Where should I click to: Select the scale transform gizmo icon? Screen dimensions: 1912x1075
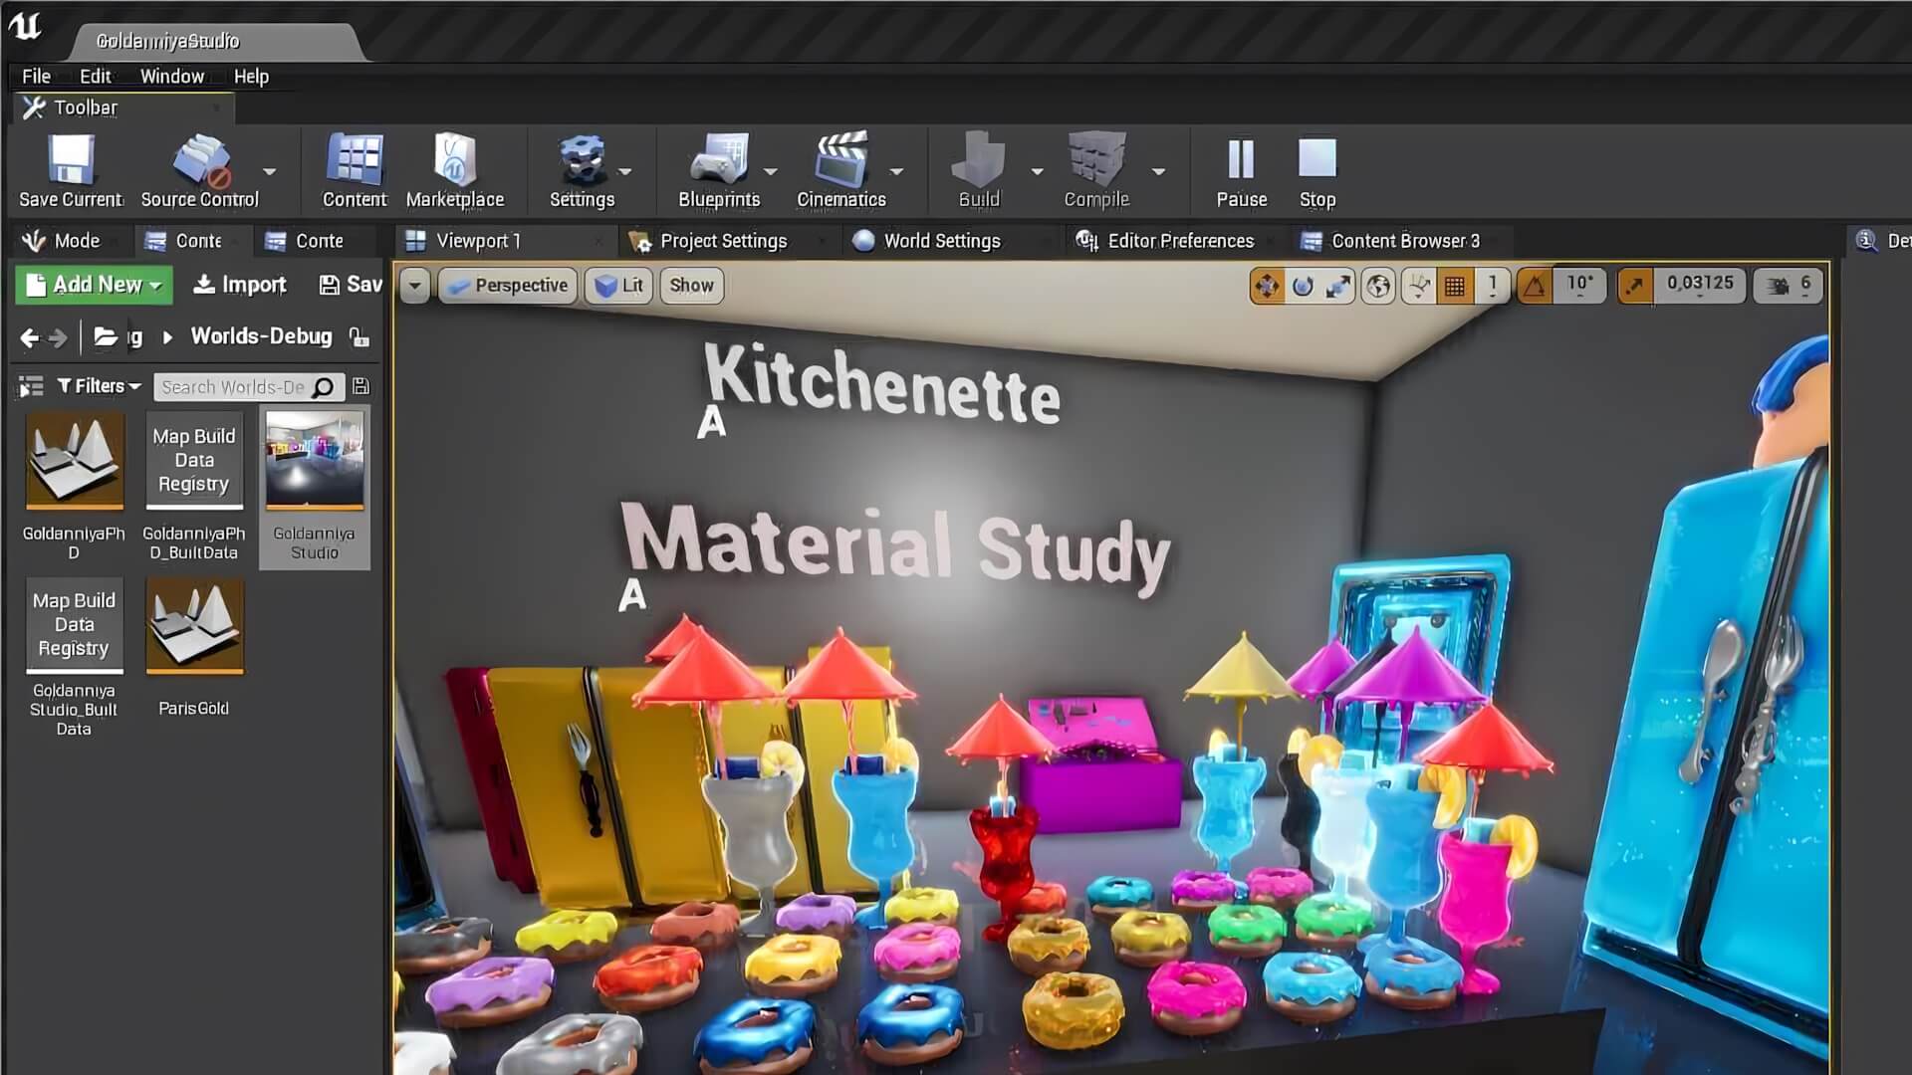point(1338,287)
